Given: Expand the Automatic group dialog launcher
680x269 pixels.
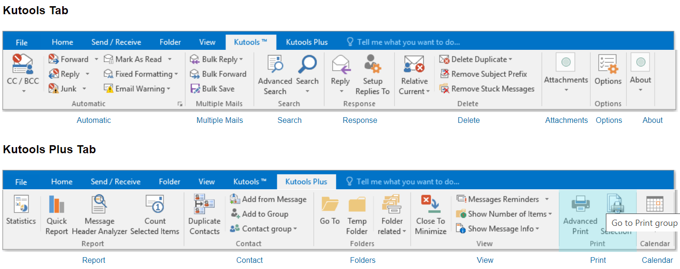Looking at the screenshot, I should point(180,104).
